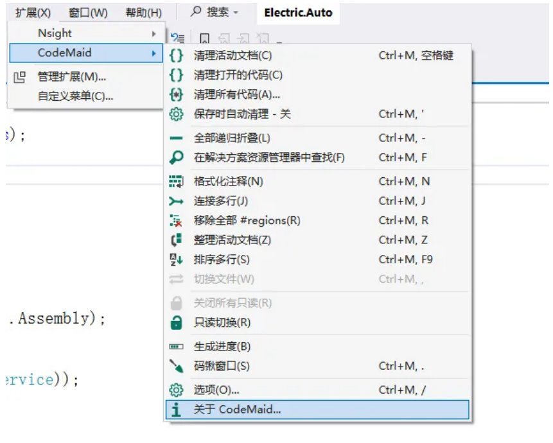This screenshot has height=443, width=553.
Task: Switch to the Electric.Auto tab
Action: (297, 12)
